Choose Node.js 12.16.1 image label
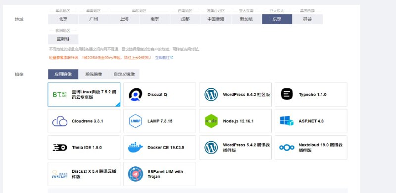Image resolution: width=396 pixels, height=193 pixels. [238, 121]
